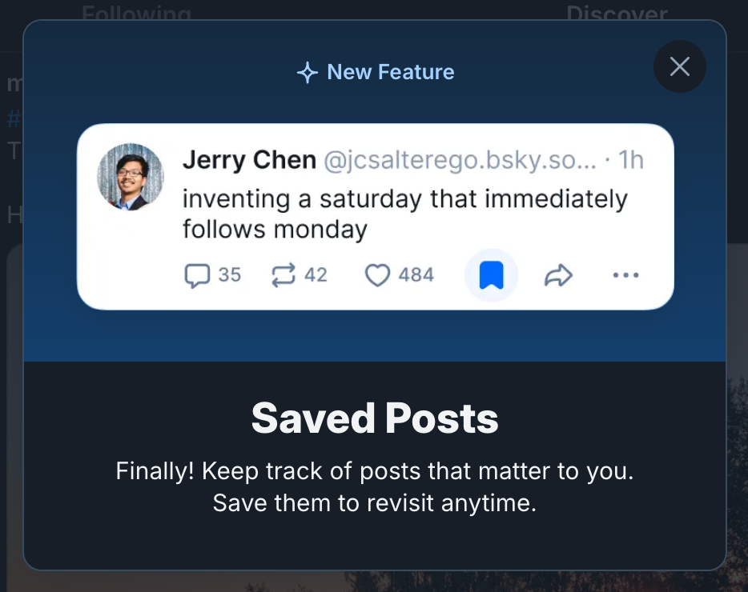This screenshot has width=748, height=592.
Task: Switch to the Discover feed tab
Action: [617, 14]
